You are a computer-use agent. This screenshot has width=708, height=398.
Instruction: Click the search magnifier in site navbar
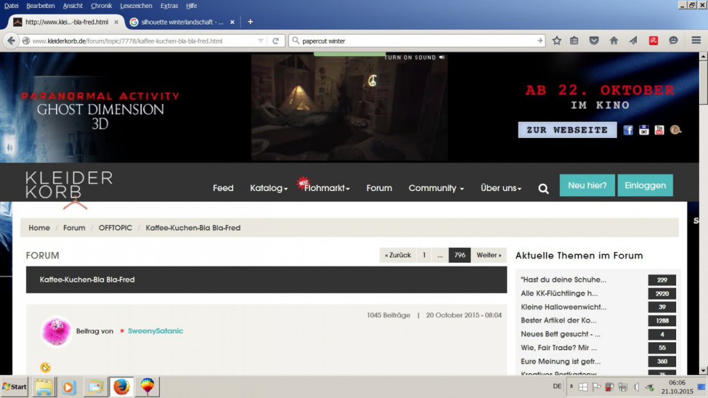[x=544, y=189]
